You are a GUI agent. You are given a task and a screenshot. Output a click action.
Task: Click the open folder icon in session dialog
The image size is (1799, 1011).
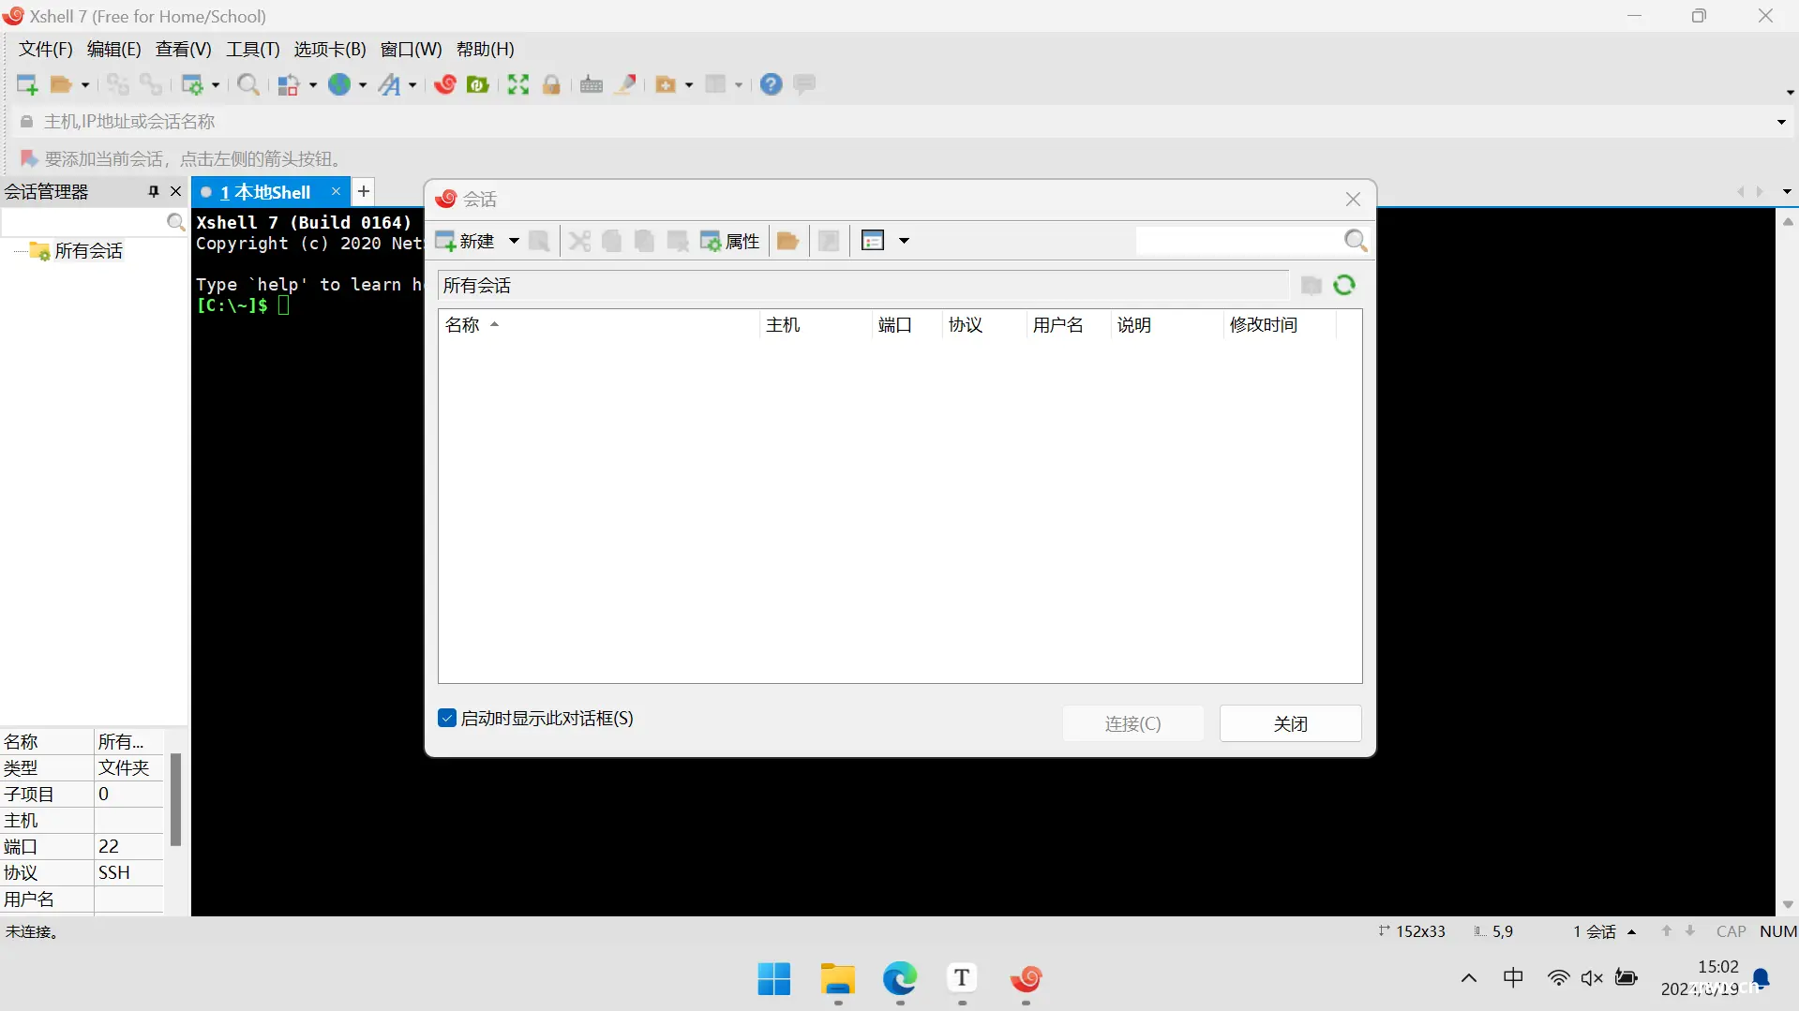[787, 241]
